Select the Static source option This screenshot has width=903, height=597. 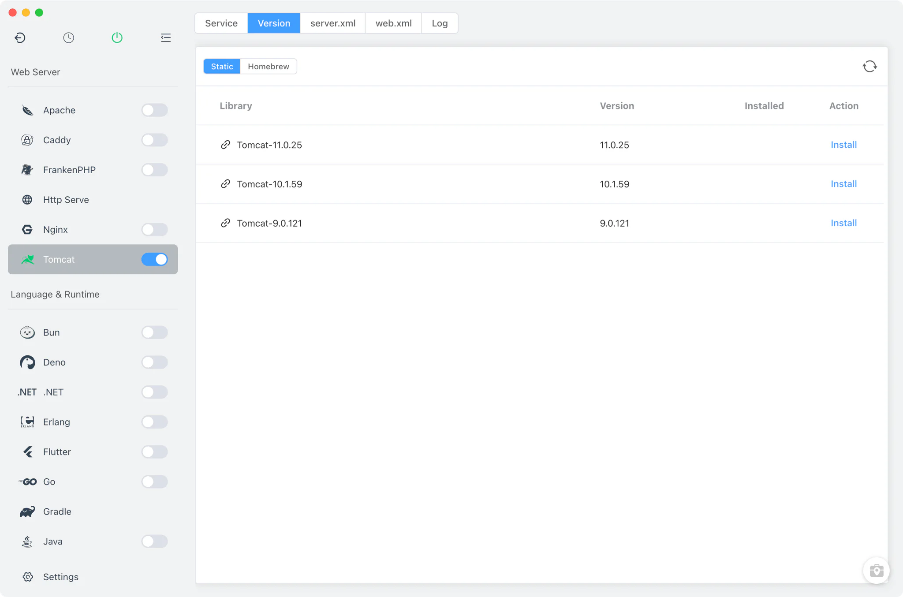tap(222, 67)
